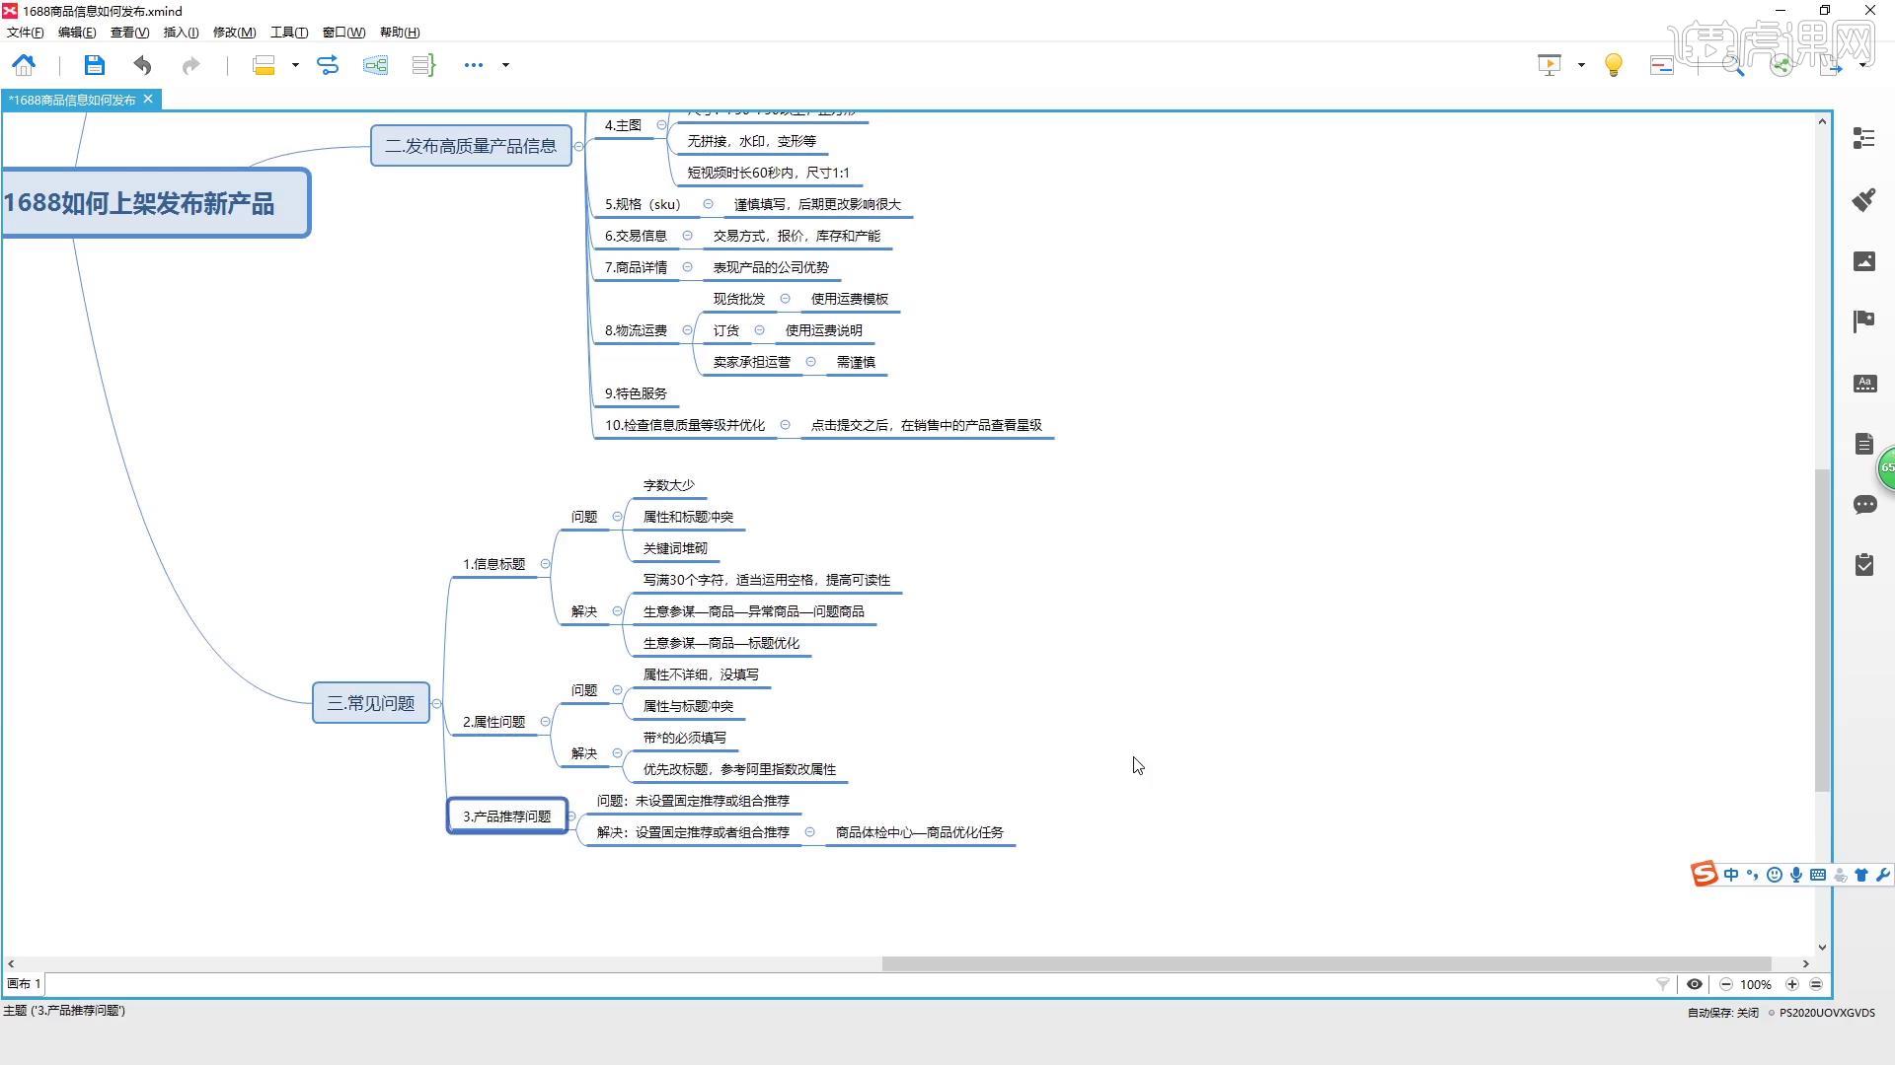Open the Notes panel in sidebar
The width and height of the screenshot is (1895, 1065).
coord(1864,444)
